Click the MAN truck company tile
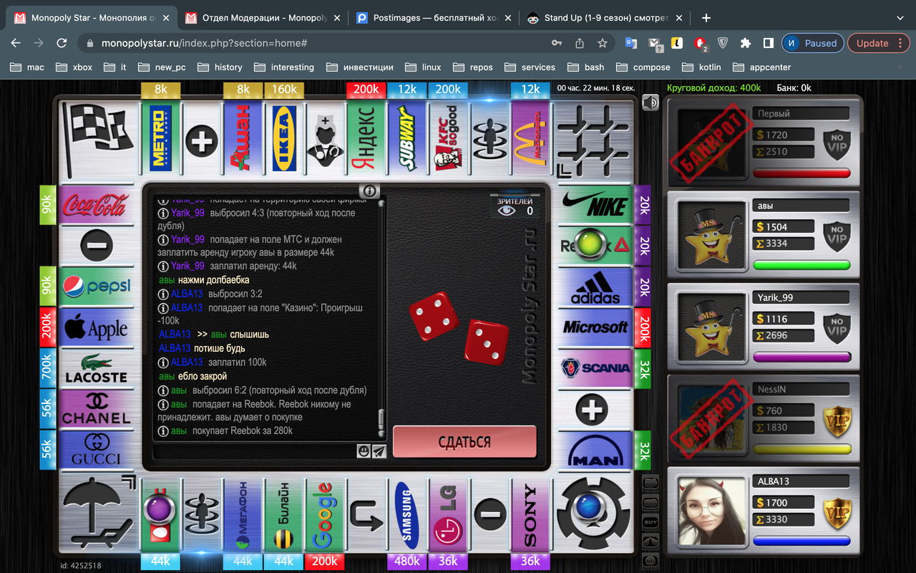This screenshot has width=916, height=573. click(x=595, y=451)
